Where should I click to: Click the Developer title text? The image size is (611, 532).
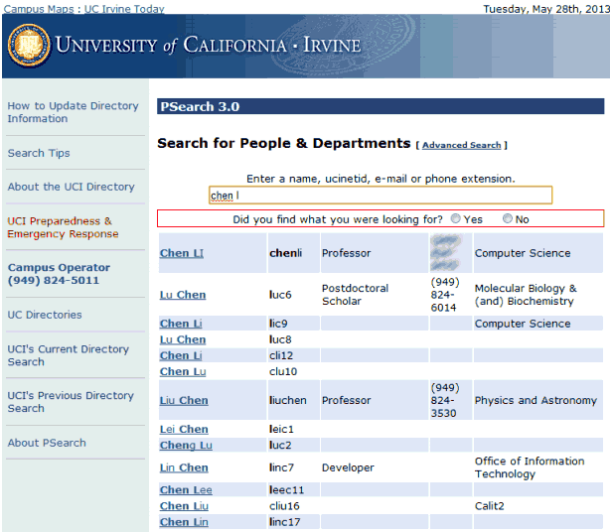click(348, 467)
